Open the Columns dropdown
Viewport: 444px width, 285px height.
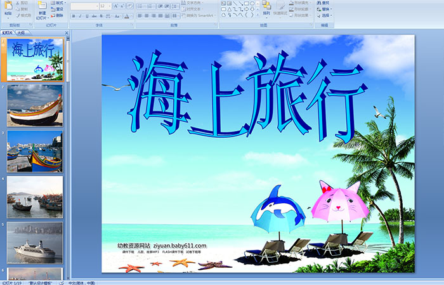coord(176,16)
